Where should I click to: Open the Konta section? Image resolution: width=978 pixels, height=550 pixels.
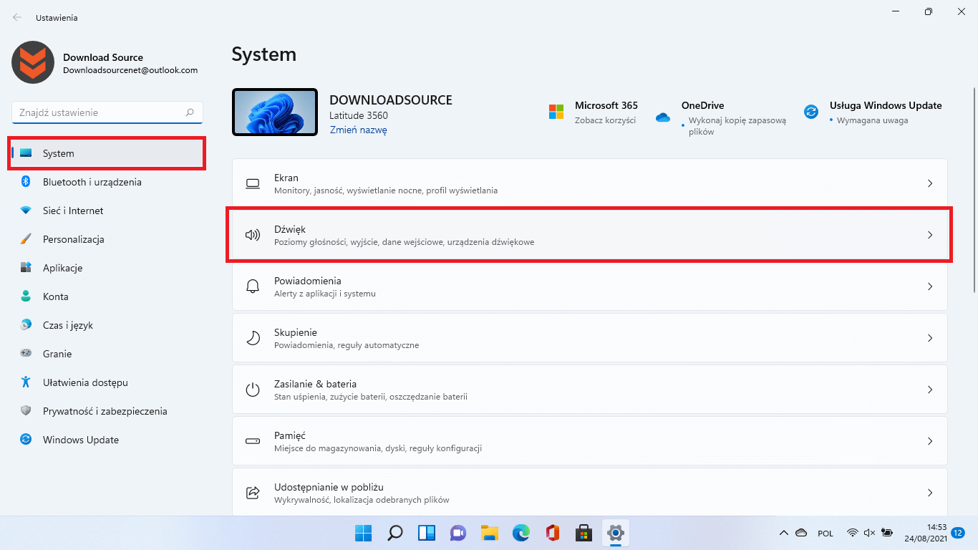107,296
